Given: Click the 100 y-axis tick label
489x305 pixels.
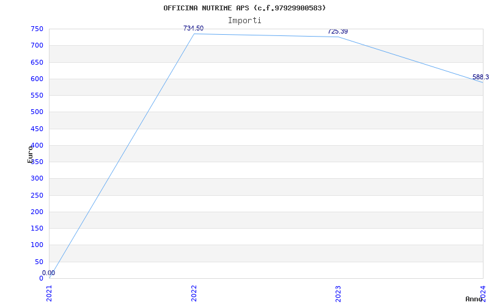Looking at the screenshot, I should click(x=37, y=245).
